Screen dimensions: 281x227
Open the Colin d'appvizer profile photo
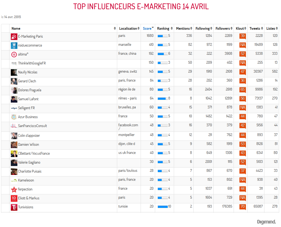point(14,136)
